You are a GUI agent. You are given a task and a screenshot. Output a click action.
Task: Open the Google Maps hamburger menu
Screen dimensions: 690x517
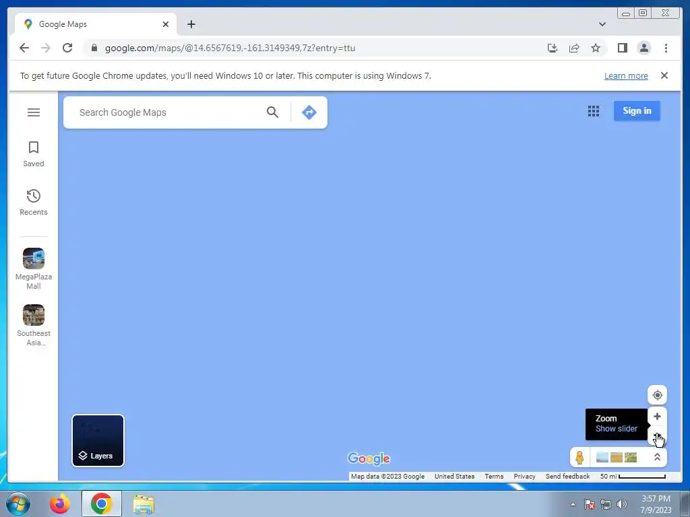click(34, 112)
